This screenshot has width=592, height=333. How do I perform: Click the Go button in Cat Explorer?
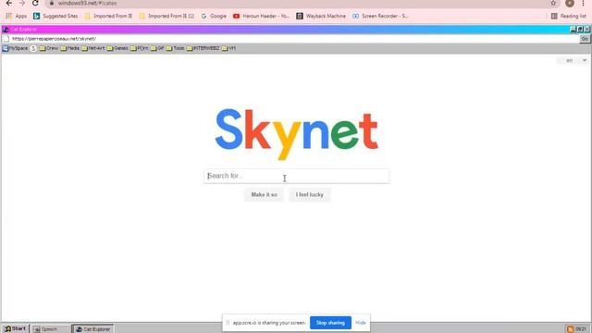tap(585, 39)
